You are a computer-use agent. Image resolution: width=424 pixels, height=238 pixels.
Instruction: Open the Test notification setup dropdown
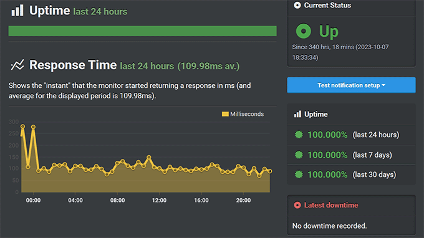(351, 85)
